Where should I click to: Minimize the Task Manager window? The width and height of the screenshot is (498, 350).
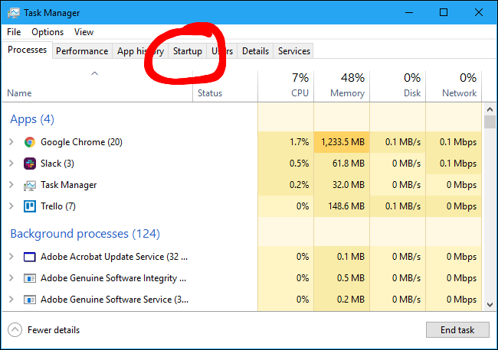pyautogui.click(x=409, y=13)
